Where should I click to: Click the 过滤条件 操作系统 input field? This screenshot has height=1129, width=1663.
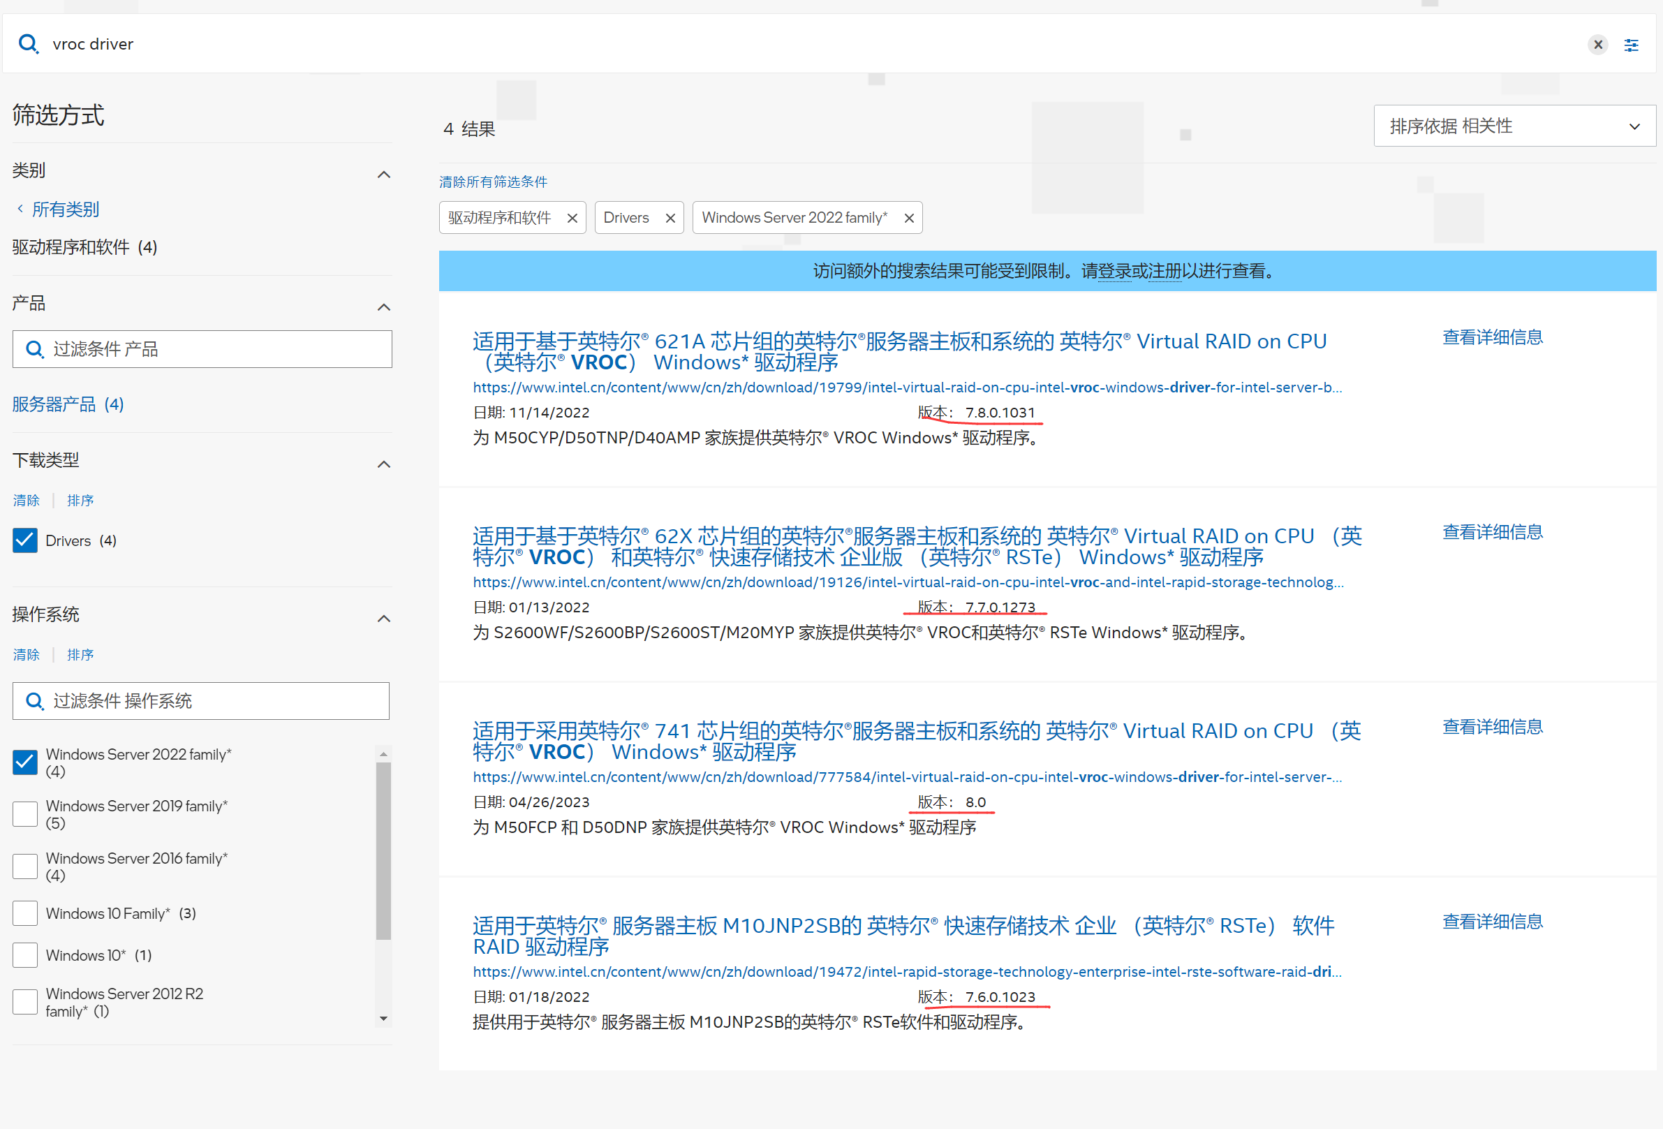coord(201,701)
